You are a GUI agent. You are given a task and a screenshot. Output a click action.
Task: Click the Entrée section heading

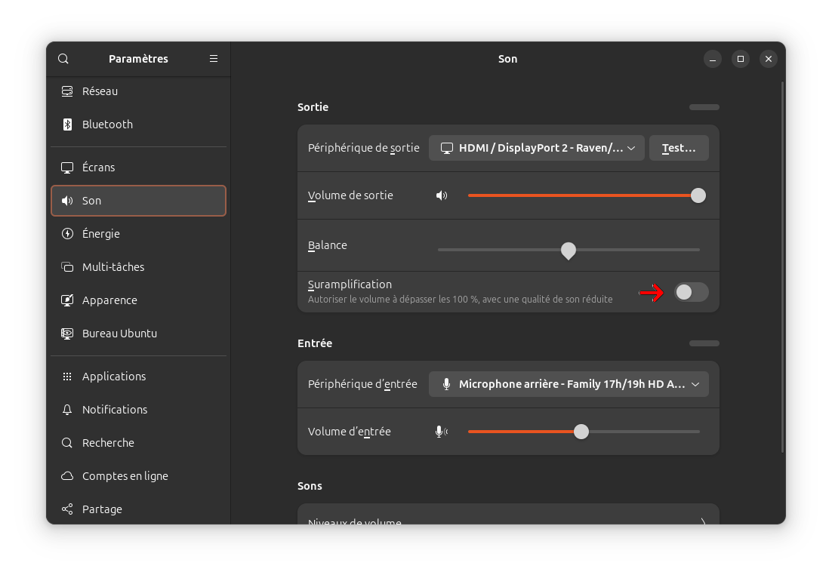(x=315, y=343)
